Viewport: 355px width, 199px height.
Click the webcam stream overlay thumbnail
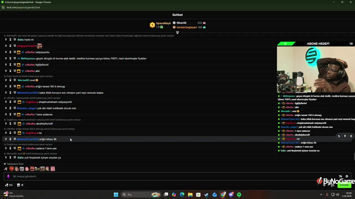point(316,69)
